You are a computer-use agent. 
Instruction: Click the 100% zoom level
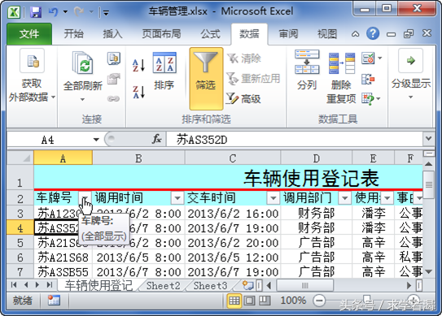pos(293,301)
